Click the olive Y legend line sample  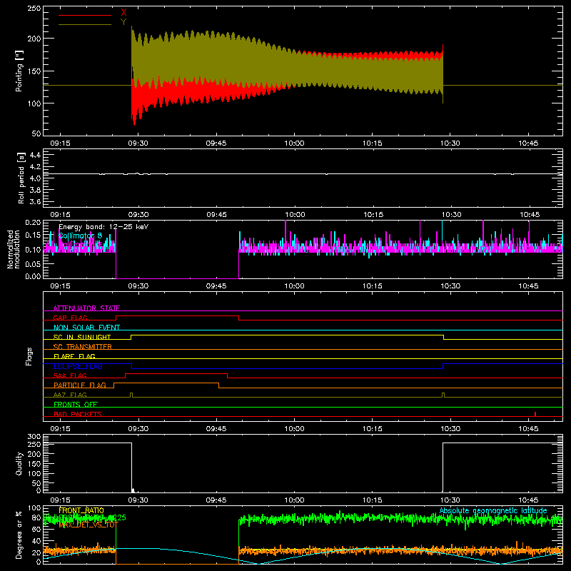(x=85, y=25)
